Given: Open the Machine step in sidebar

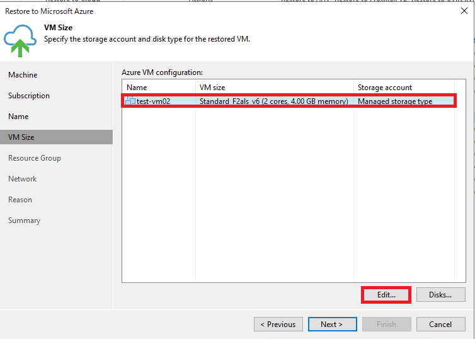Looking at the screenshot, I should [23, 75].
